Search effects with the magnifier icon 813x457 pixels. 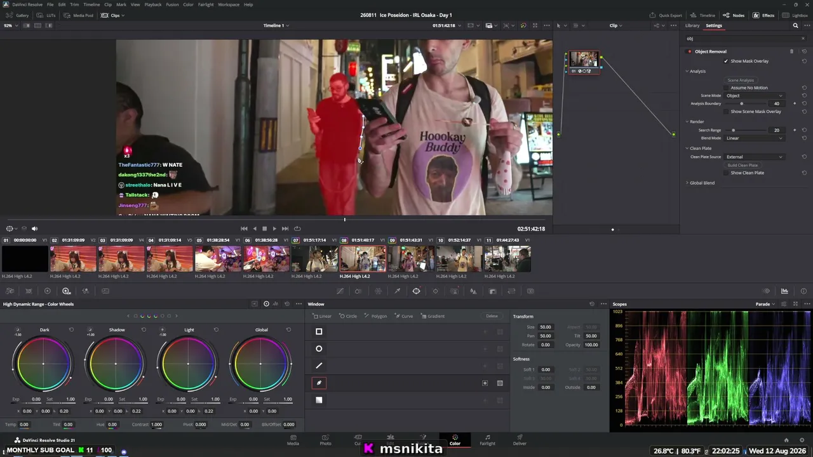(795, 25)
